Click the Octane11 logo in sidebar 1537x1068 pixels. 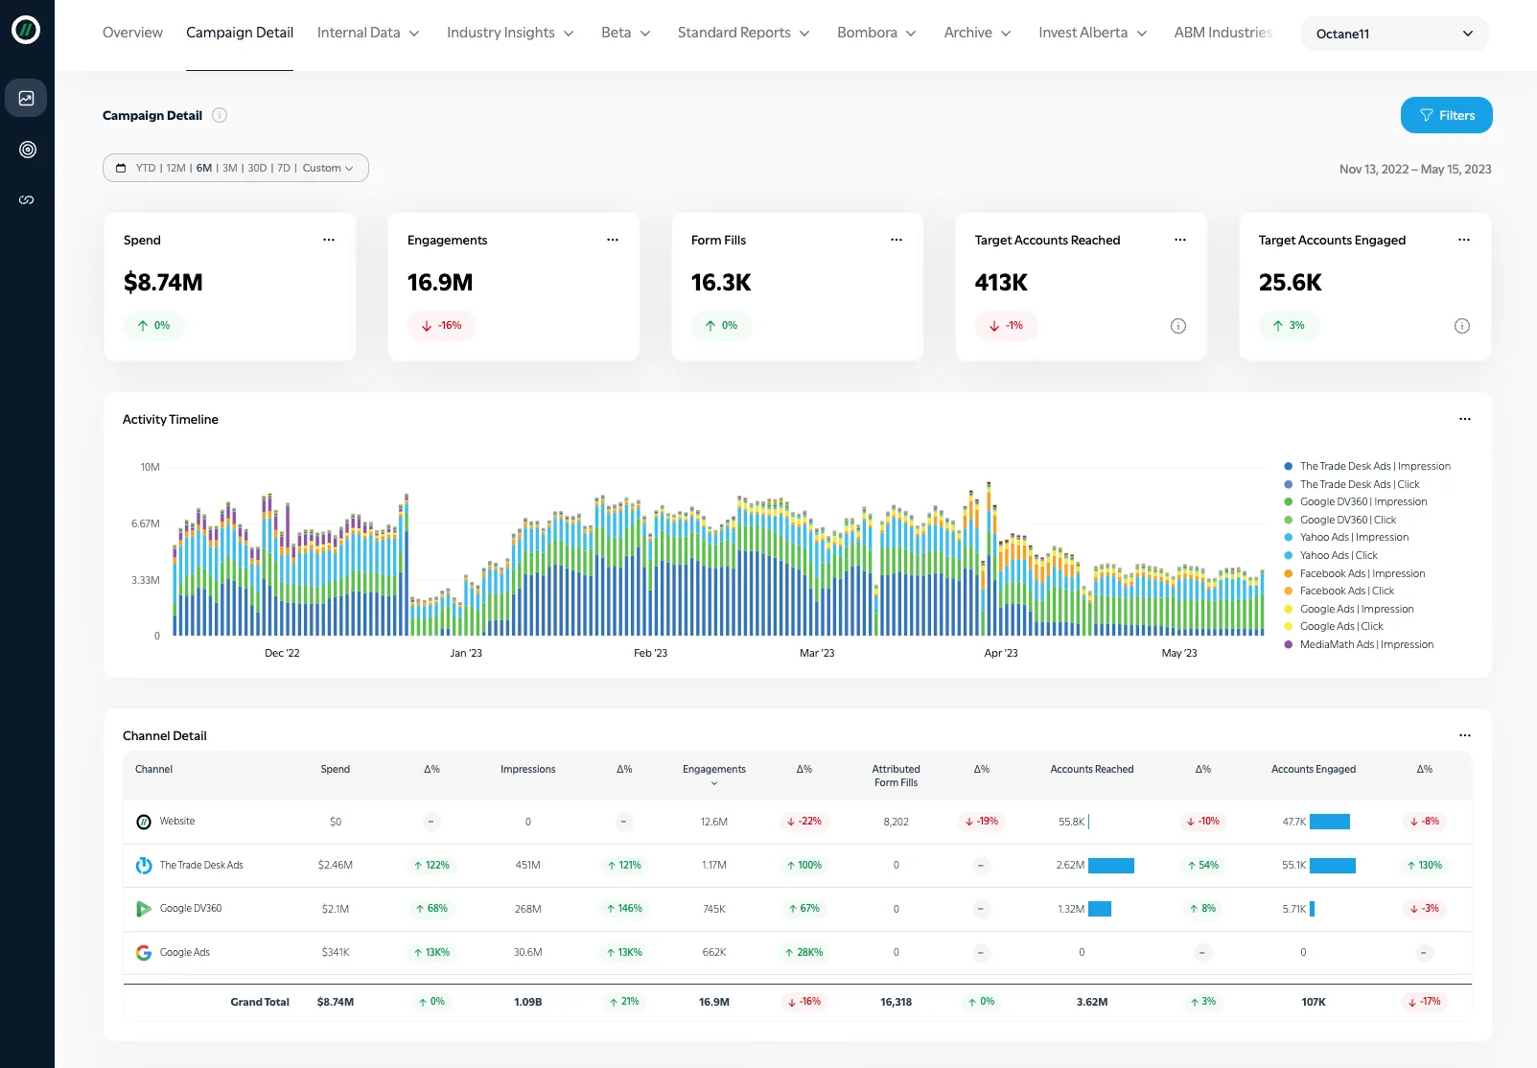click(x=26, y=31)
